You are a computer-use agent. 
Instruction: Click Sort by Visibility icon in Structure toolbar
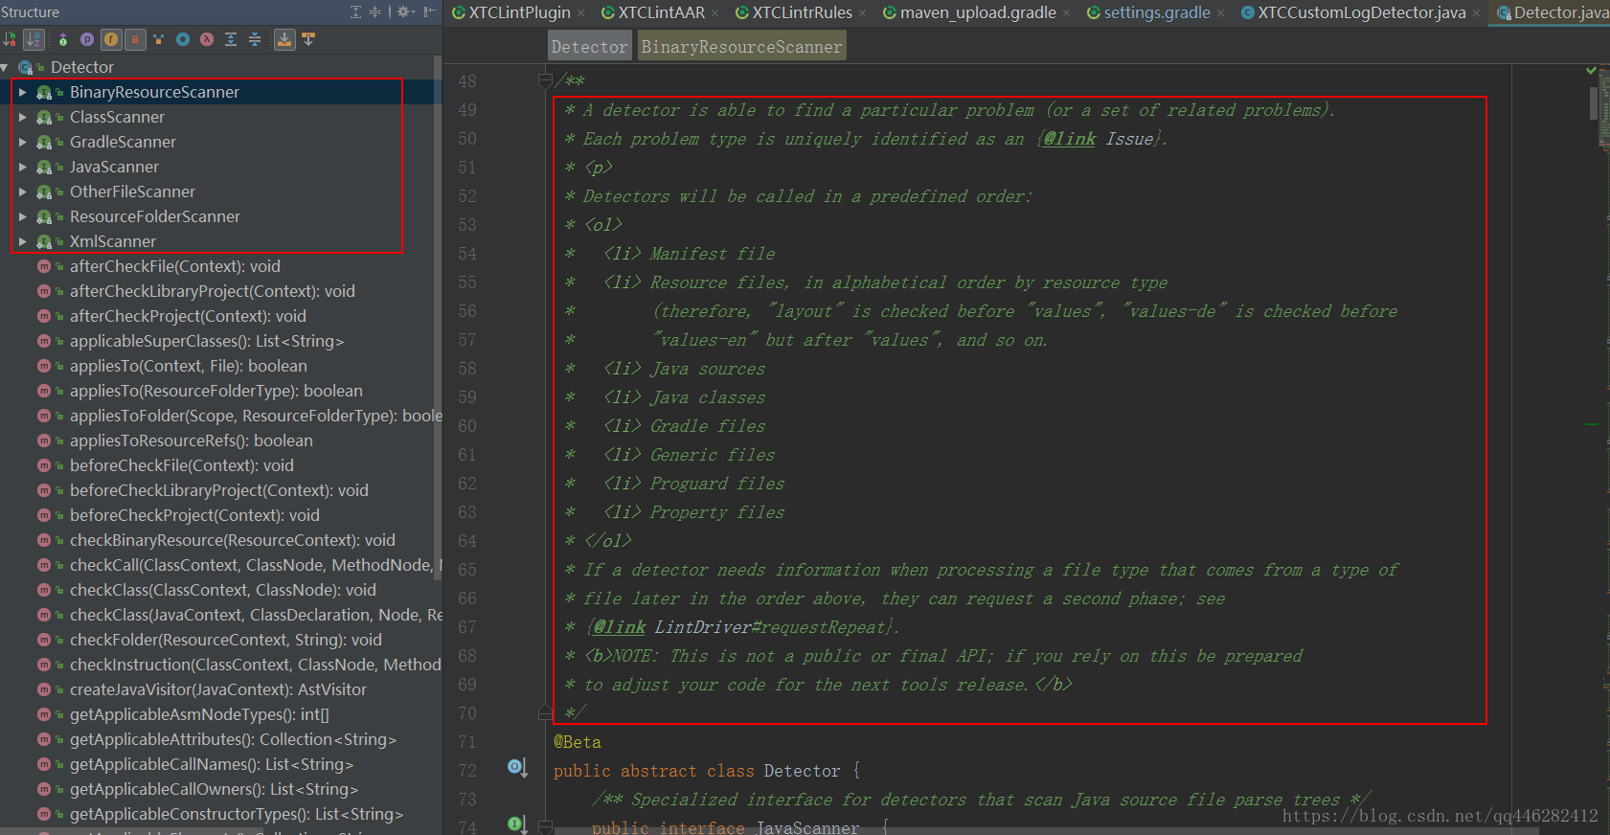pyautogui.click(x=10, y=39)
